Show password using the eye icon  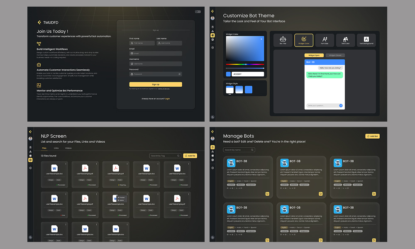click(179, 74)
